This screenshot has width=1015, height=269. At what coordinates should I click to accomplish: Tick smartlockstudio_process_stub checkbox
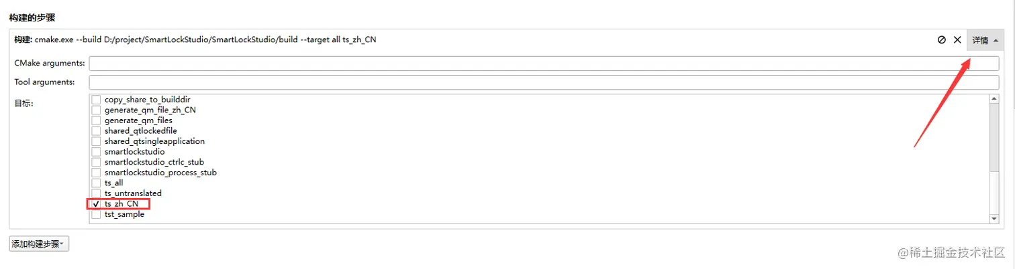point(97,173)
